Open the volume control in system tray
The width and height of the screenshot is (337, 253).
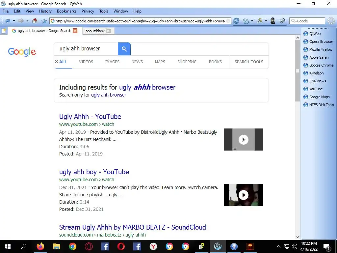[x=295, y=246]
